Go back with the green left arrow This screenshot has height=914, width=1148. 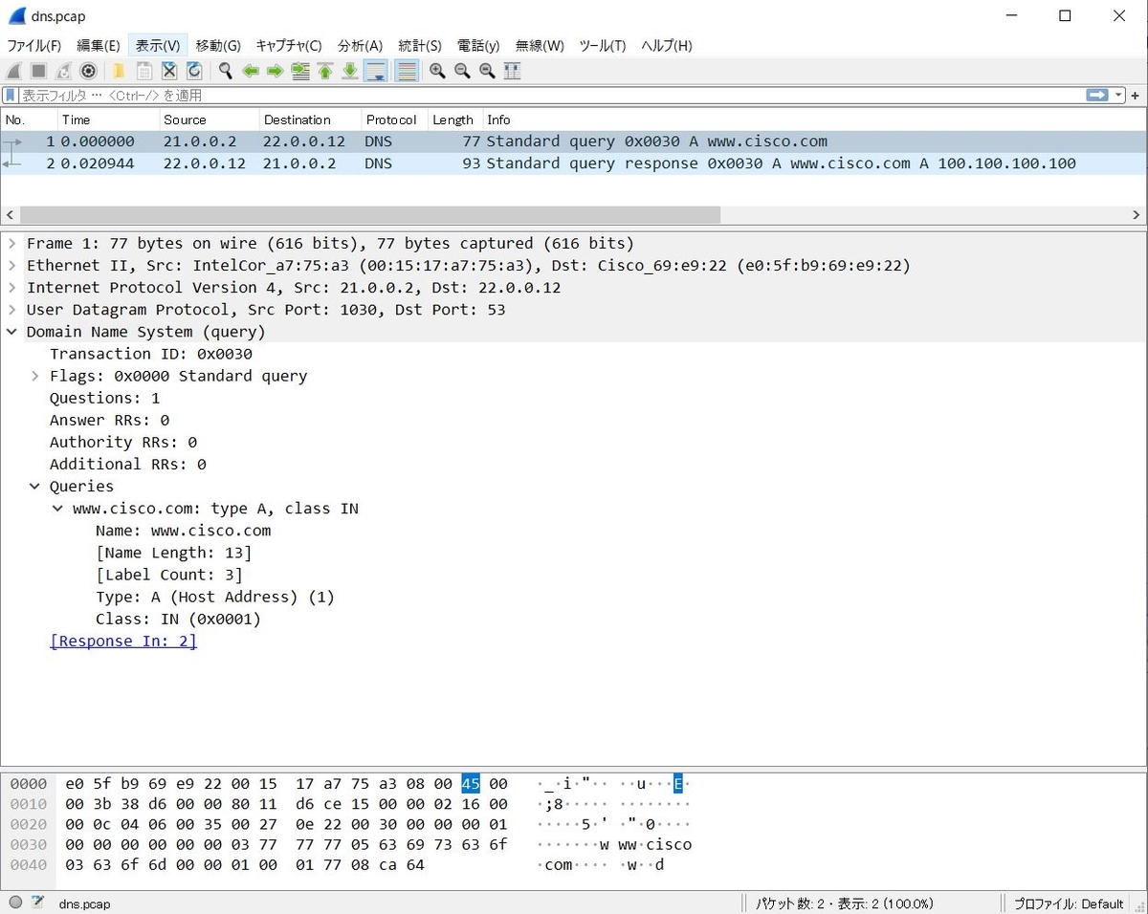[251, 71]
